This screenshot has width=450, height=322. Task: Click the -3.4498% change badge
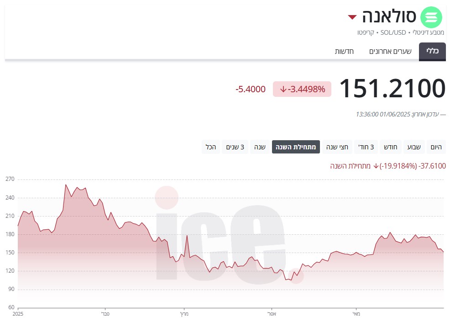302,89
